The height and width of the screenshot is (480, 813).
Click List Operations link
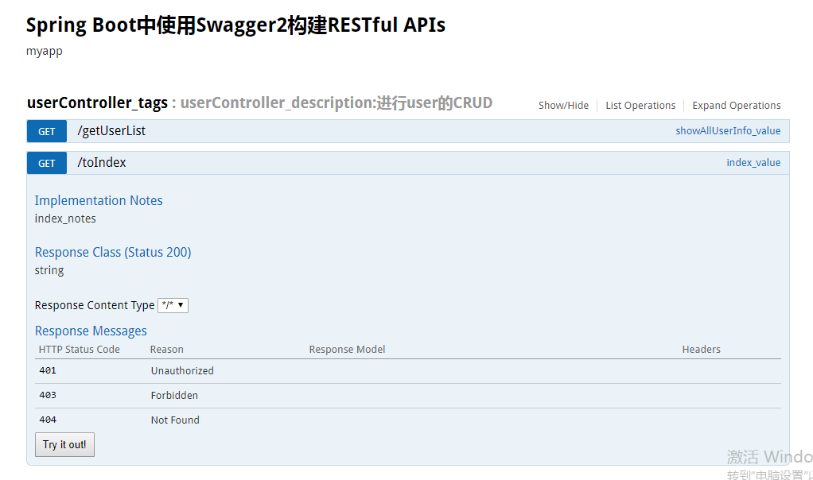(640, 105)
